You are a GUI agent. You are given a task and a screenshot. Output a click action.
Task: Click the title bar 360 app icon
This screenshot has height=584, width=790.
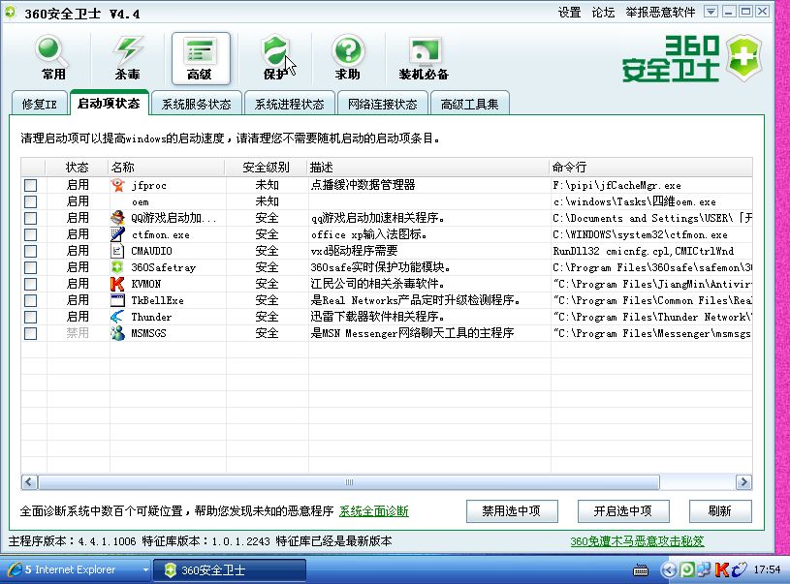10,13
